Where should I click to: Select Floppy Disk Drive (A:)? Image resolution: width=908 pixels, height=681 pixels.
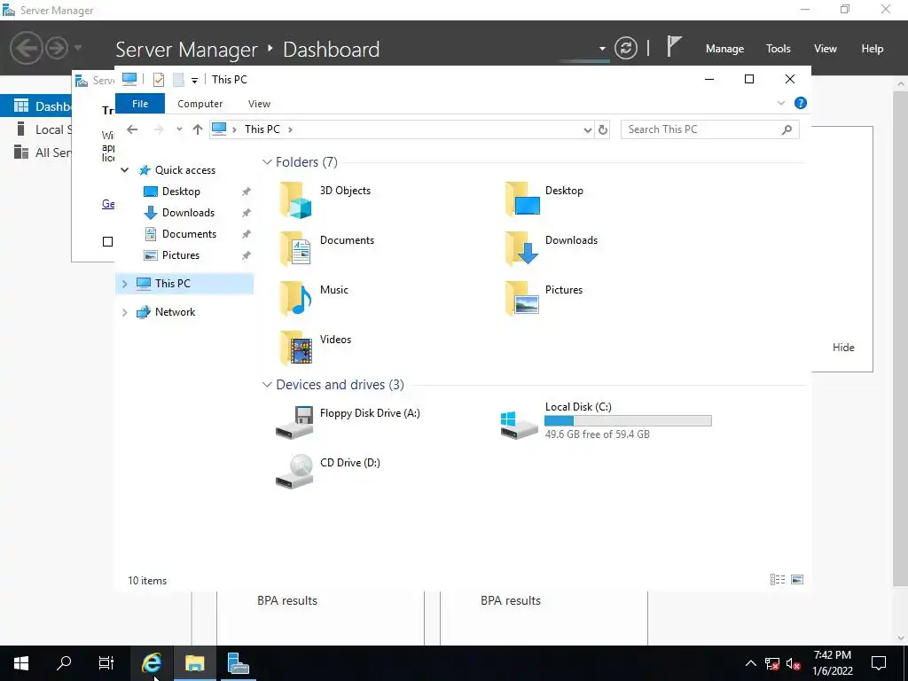point(348,422)
